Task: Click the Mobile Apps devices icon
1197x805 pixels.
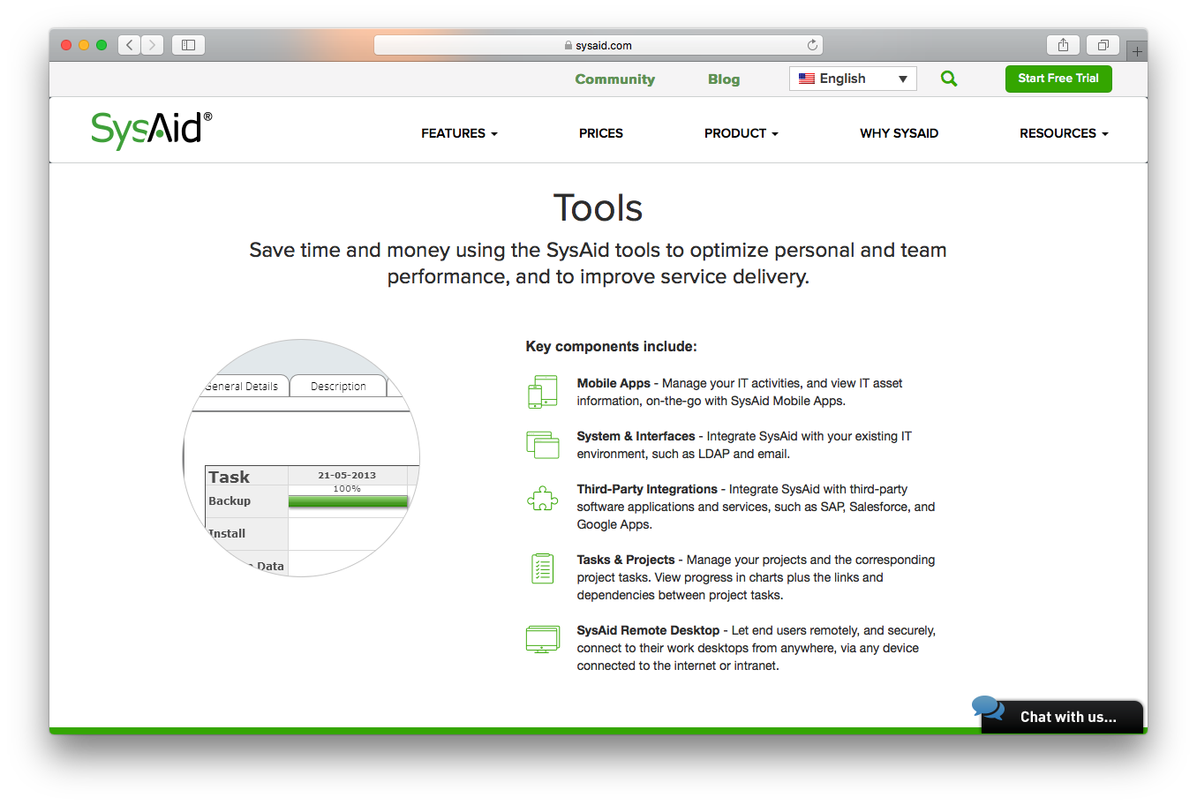Action: click(542, 392)
